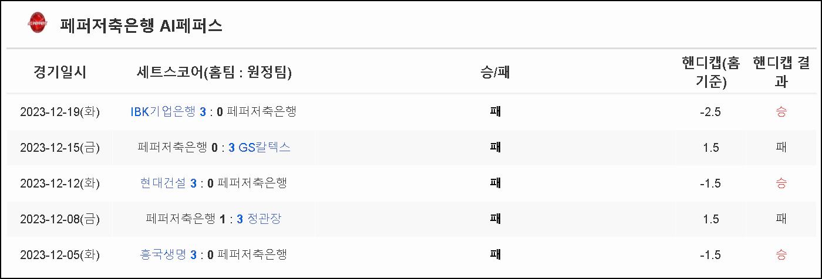The height and width of the screenshot is (279, 822).
Task: Open the GS칼텍스 team link
Action: point(265,147)
